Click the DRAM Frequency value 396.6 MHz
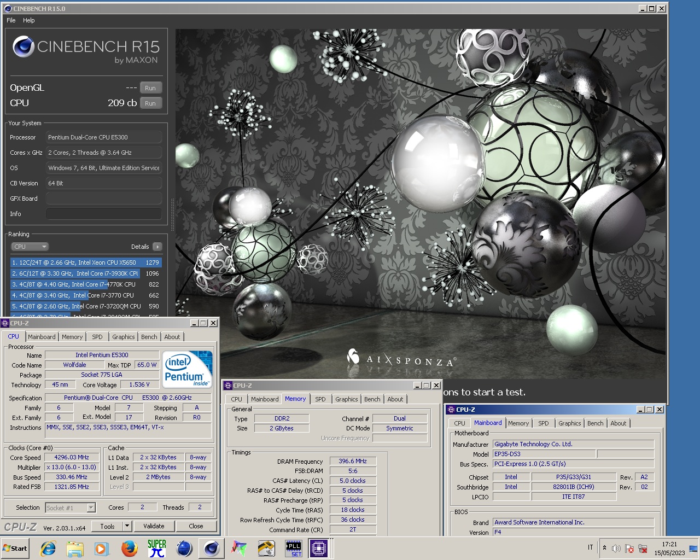Image resolution: width=700 pixels, height=560 pixels. (353, 461)
